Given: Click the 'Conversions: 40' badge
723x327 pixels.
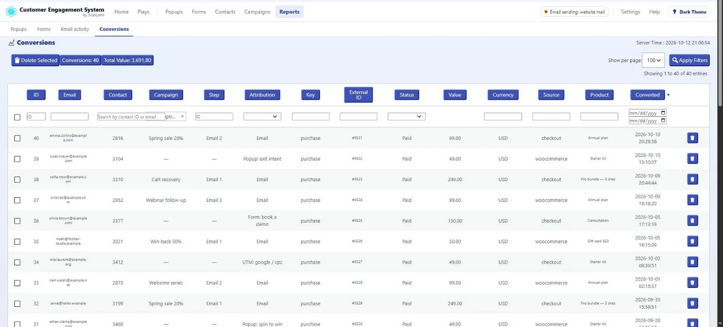Looking at the screenshot, I should click(81, 60).
